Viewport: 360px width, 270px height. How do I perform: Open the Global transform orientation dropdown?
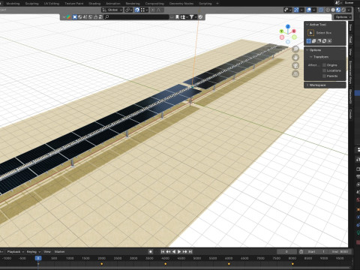point(112,10)
